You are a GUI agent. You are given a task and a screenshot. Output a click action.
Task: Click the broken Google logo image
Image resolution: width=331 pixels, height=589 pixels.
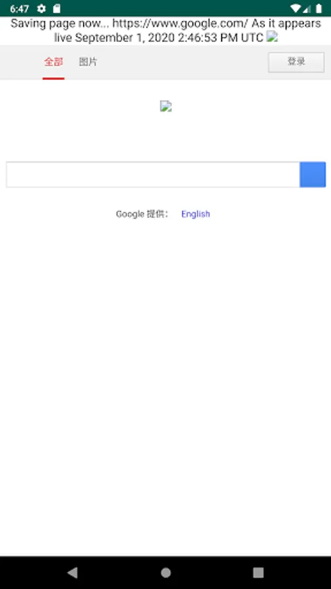pyautogui.click(x=166, y=106)
